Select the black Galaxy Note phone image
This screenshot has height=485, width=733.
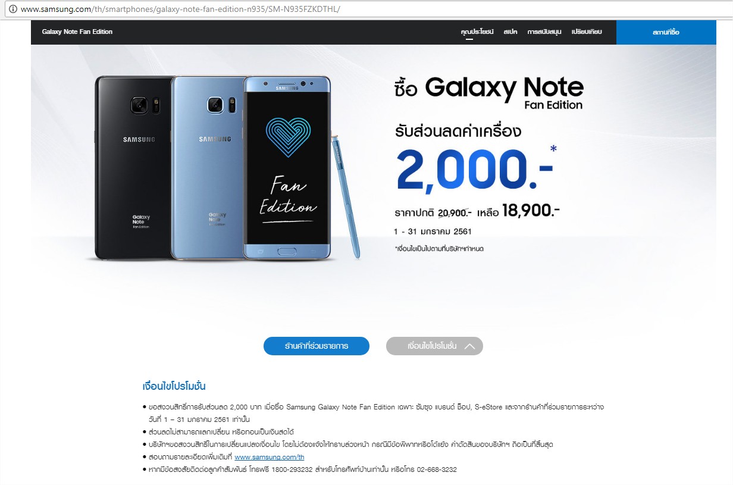click(x=134, y=167)
